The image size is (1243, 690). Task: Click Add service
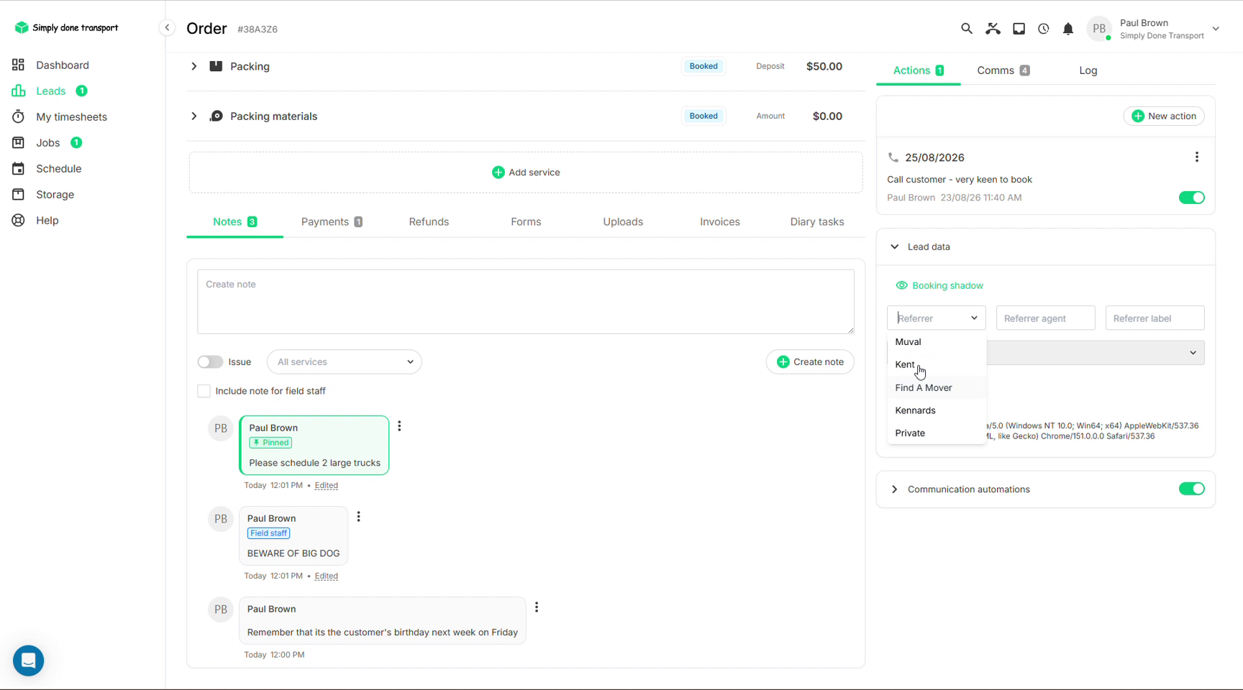pyautogui.click(x=526, y=172)
